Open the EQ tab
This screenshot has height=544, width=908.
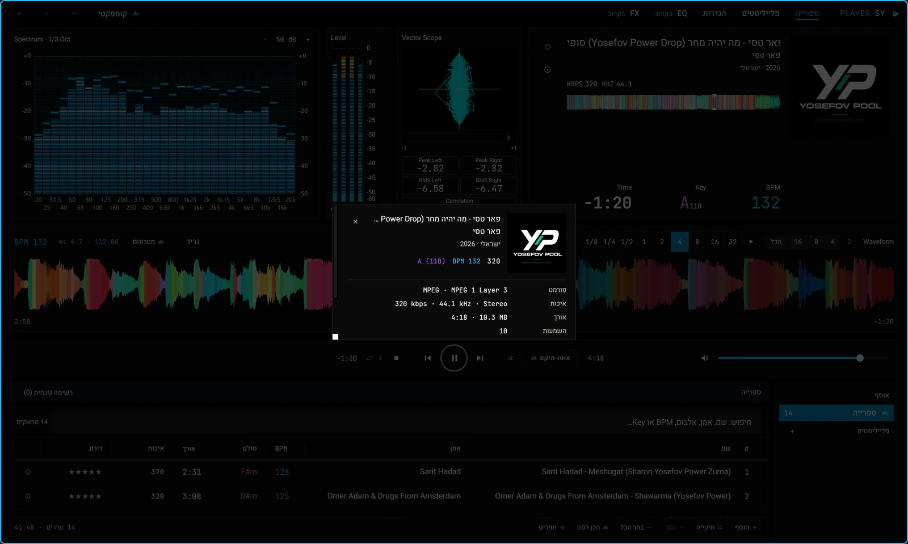click(x=671, y=13)
